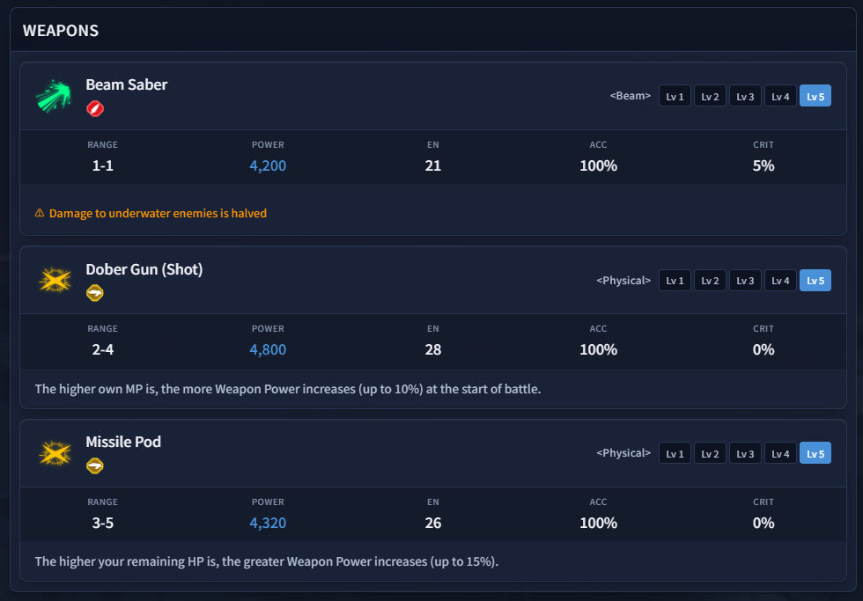Click the Missile Pod explosion icon
This screenshot has width=863, height=601.
(x=55, y=454)
